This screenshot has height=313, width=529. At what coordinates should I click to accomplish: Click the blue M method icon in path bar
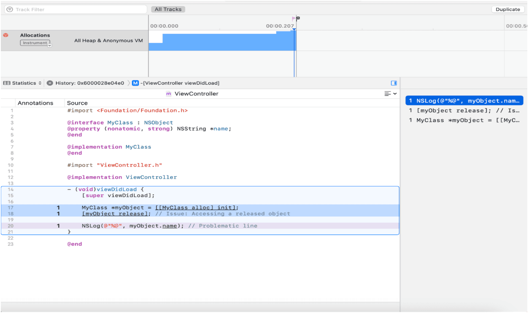point(135,83)
